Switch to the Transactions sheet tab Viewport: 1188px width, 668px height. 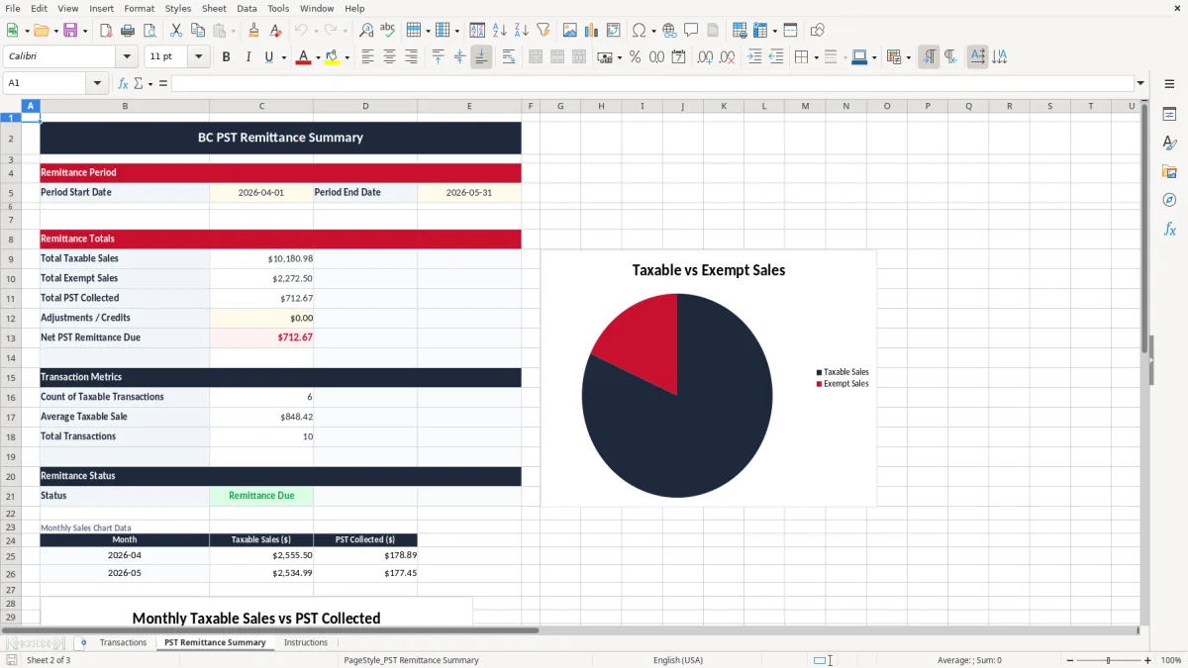pos(123,642)
